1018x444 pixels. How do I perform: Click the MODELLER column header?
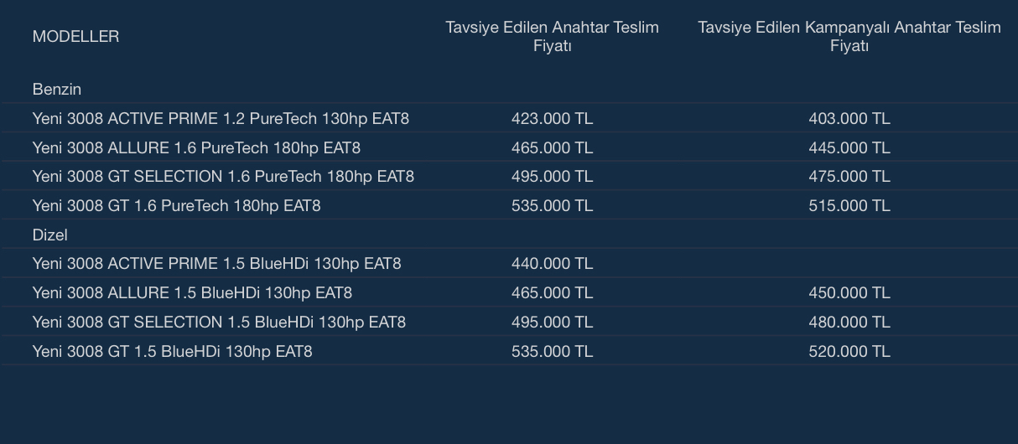tap(75, 36)
